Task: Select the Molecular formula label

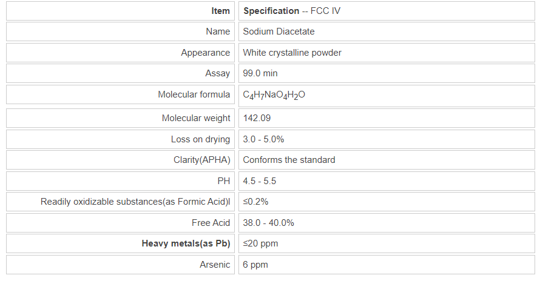Action: (194, 94)
